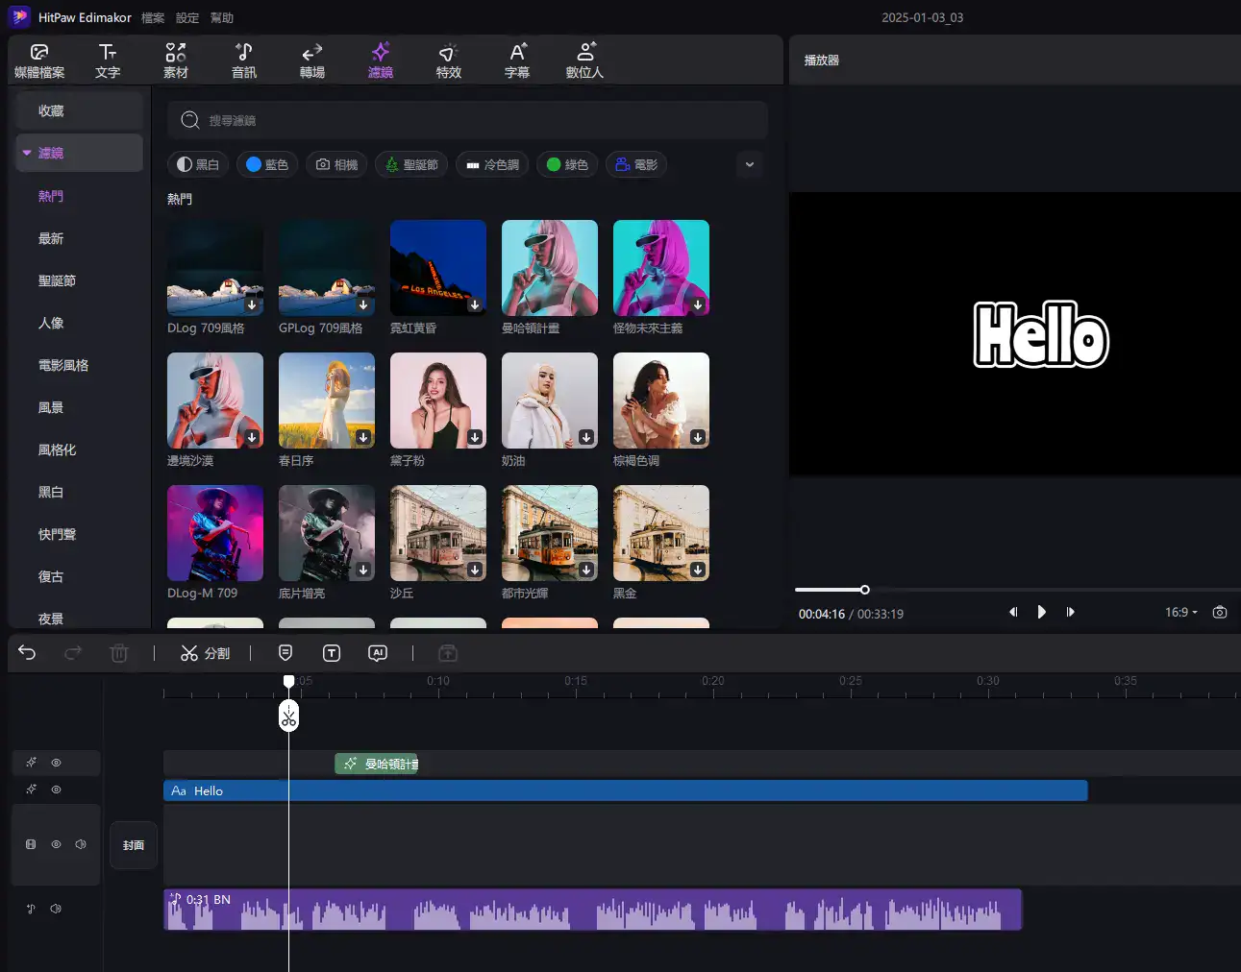Open the 數位人 digital human panel

point(584,60)
